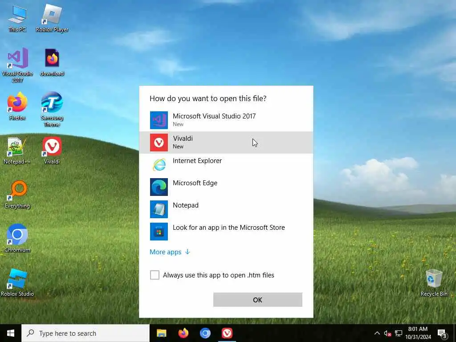Open Chromium from the taskbar
The image size is (456, 342).
(205, 333)
